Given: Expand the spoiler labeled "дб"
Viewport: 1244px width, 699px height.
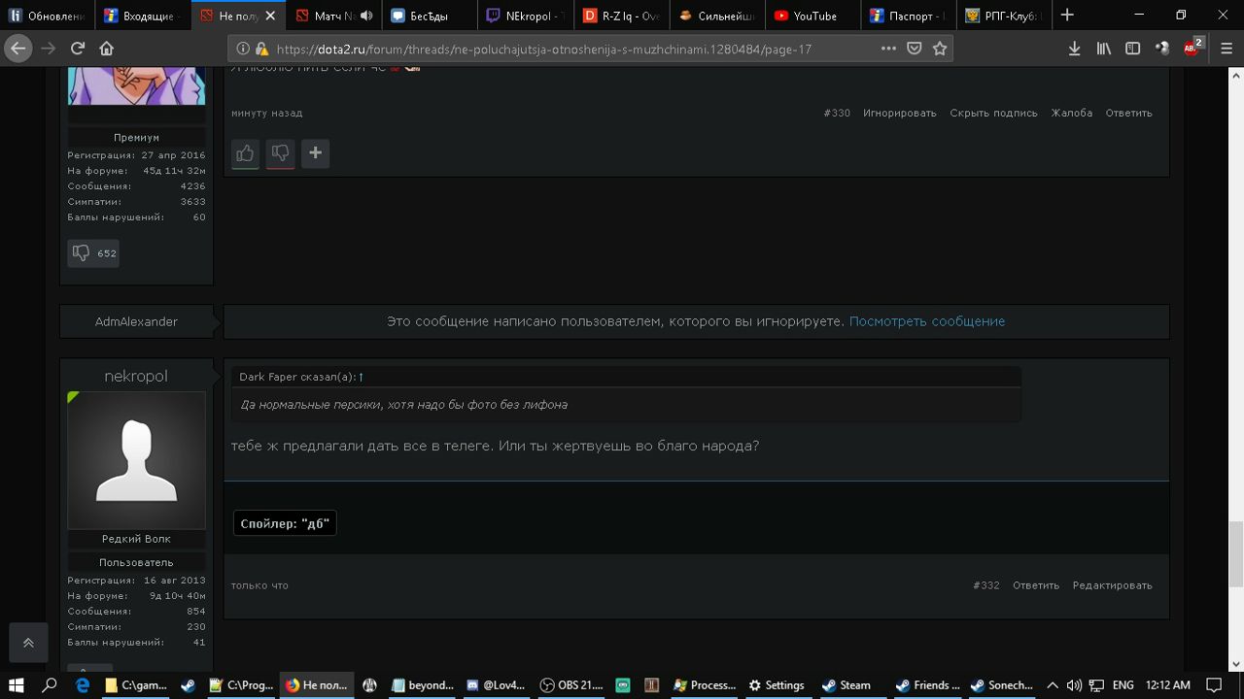Looking at the screenshot, I should 285,523.
